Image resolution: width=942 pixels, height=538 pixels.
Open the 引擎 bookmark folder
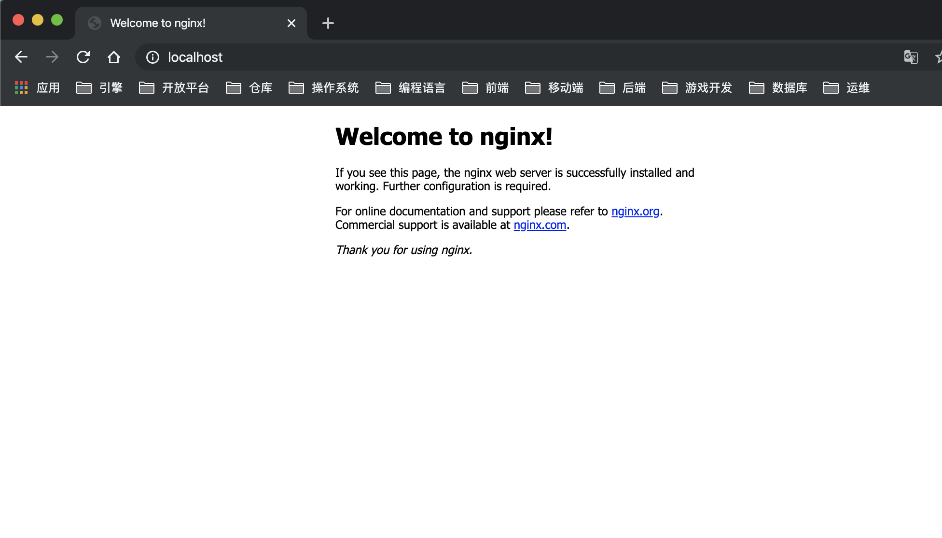[x=99, y=87]
